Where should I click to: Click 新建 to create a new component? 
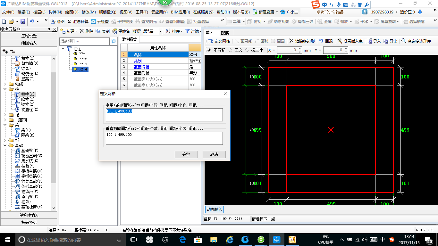pos(69,31)
